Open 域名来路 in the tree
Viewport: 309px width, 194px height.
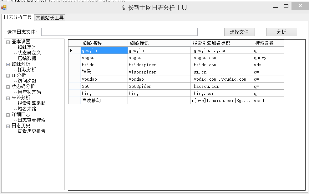[x=27, y=109]
